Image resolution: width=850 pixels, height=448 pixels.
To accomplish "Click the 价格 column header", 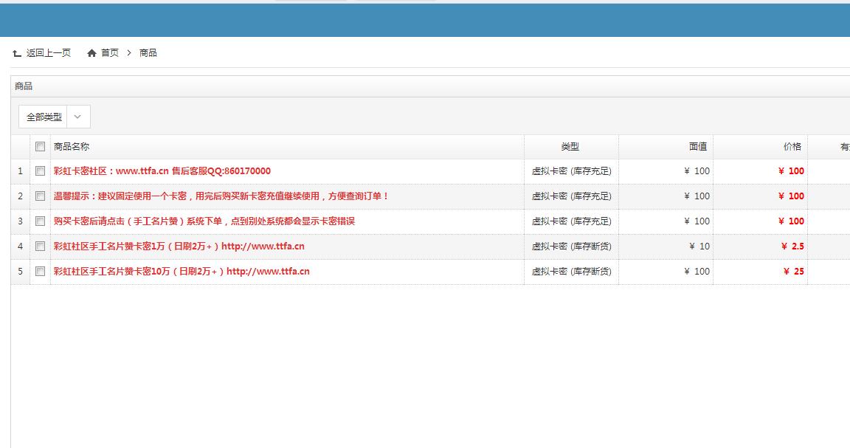I will [792, 146].
